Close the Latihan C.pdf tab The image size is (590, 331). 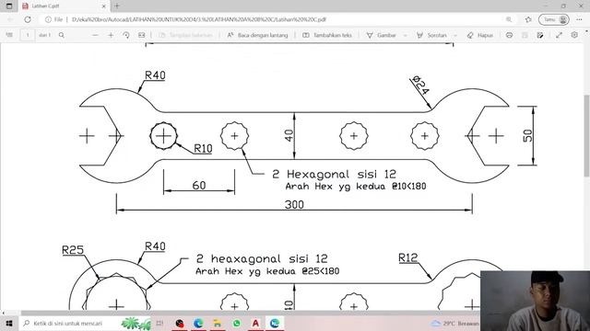click(104, 6)
